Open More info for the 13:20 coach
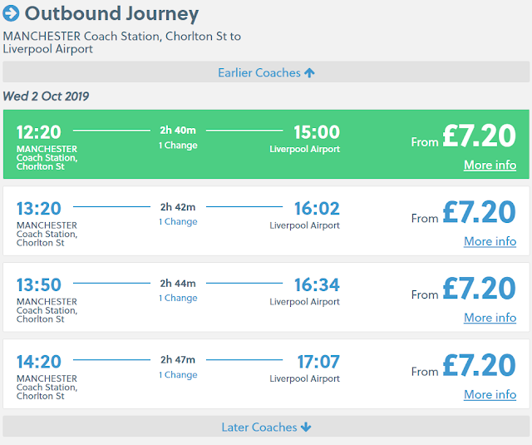The height and width of the screenshot is (445, 532). (490, 241)
